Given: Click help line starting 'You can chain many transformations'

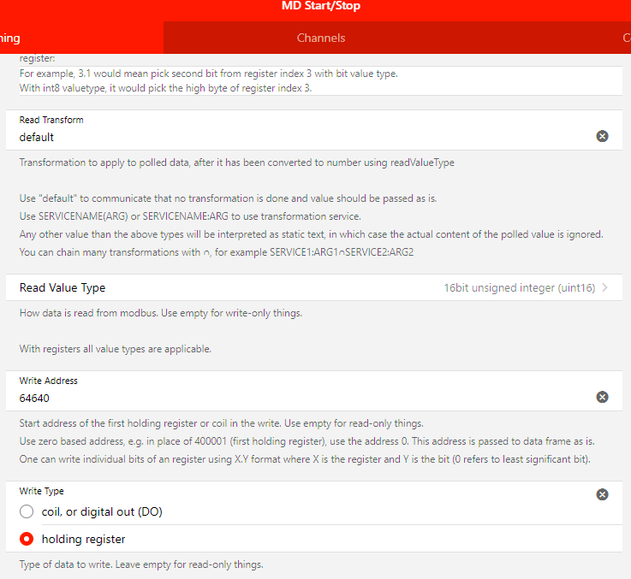Looking at the screenshot, I should pos(217,252).
